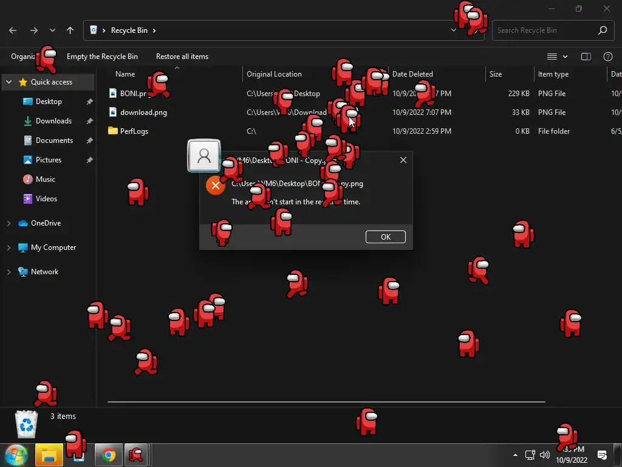Restore all items
The width and height of the screenshot is (622, 467).
coord(182,57)
